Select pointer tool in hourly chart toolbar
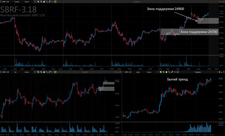The image size is (225, 136). tap(38, 72)
